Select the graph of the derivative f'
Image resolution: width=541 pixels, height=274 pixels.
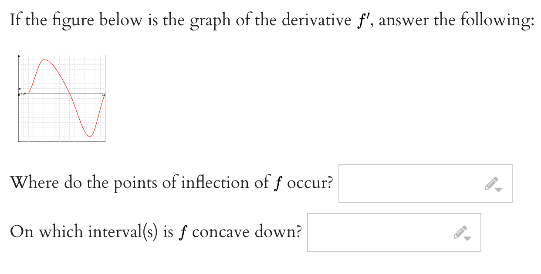[61, 98]
